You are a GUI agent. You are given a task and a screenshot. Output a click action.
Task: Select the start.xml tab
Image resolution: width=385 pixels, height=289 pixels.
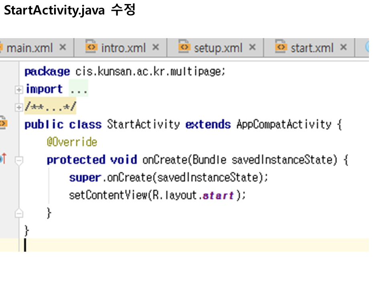[x=312, y=48]
